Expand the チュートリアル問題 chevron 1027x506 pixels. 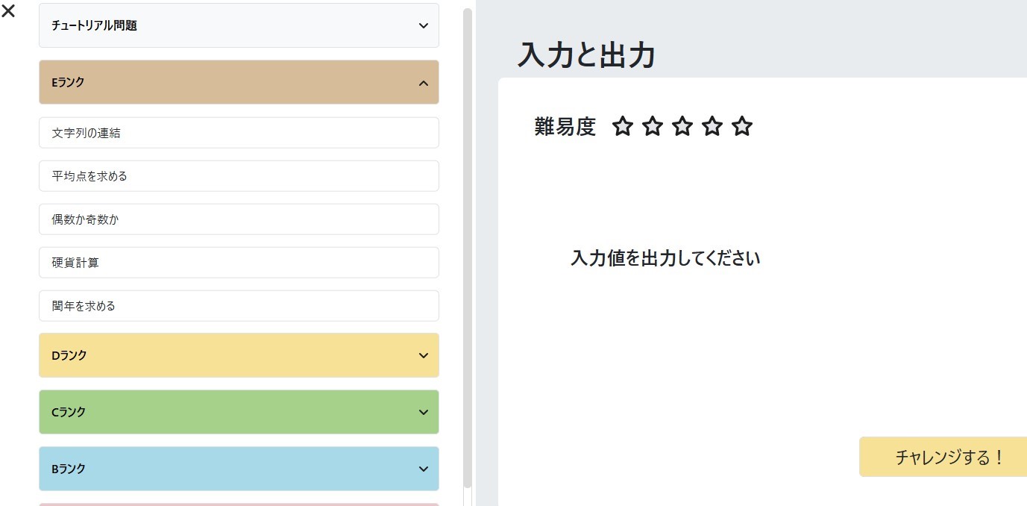click(x=424, y=25)
